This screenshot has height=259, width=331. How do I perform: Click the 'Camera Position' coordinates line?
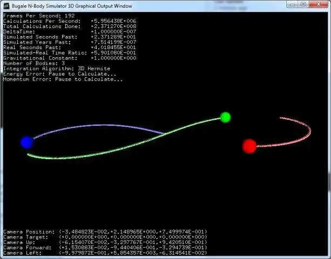point(105,232)
